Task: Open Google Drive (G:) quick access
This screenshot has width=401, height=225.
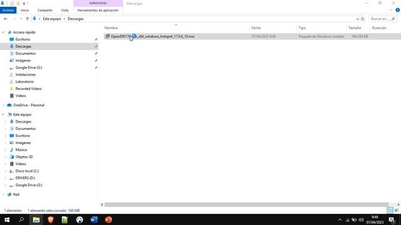Action: pyautogui.click(x=29, y=67)
